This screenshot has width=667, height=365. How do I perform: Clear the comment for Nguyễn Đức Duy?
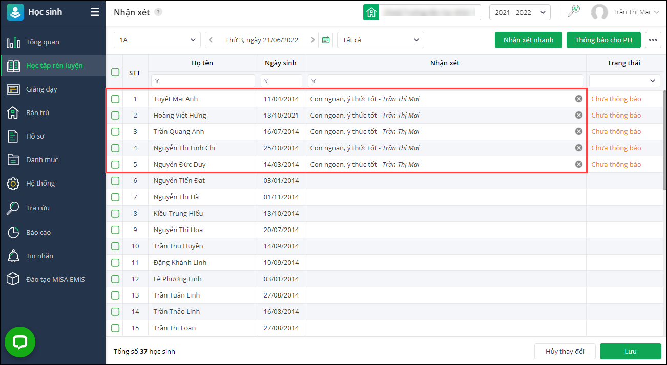[579, 164]
